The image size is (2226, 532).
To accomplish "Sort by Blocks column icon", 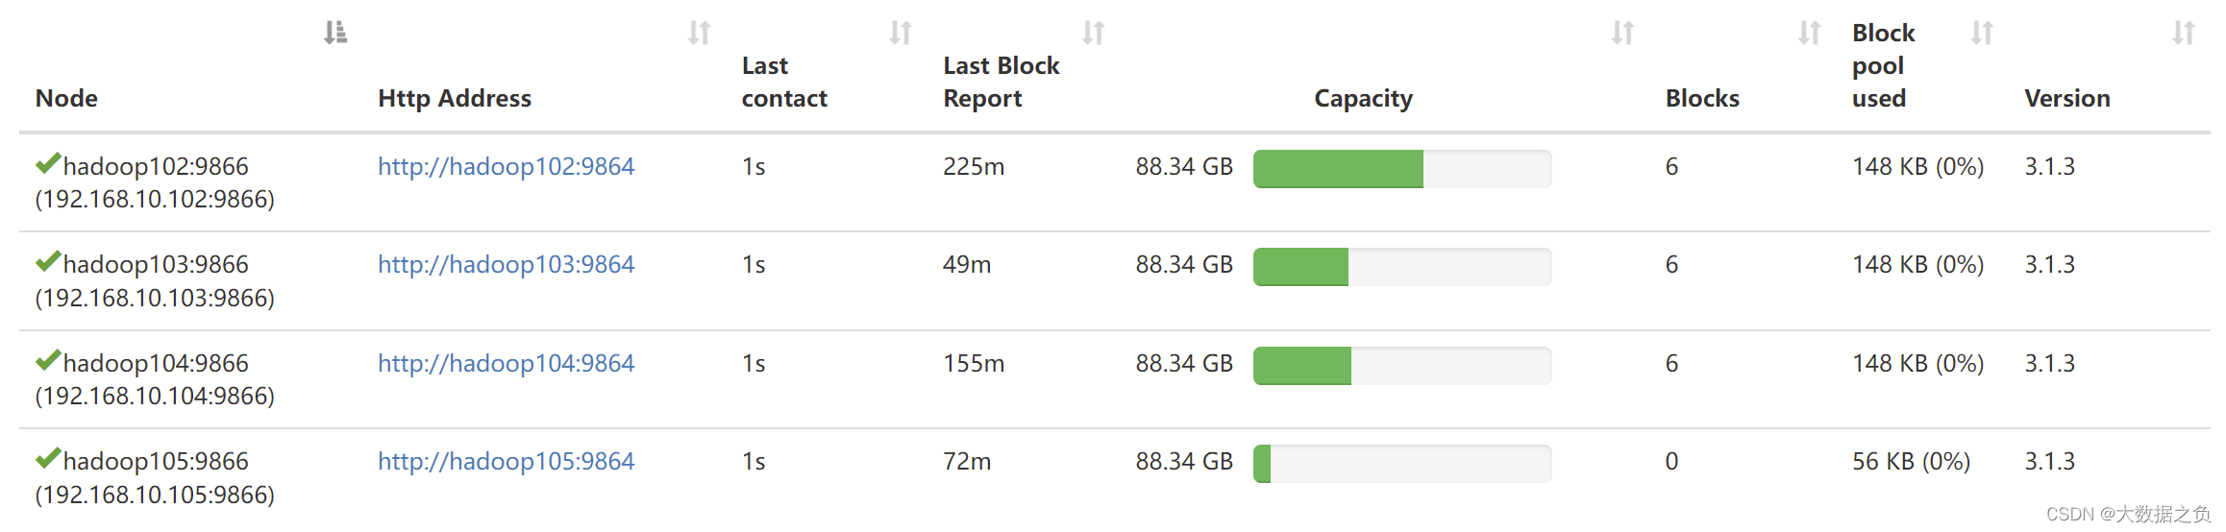I will (1809, 33).
